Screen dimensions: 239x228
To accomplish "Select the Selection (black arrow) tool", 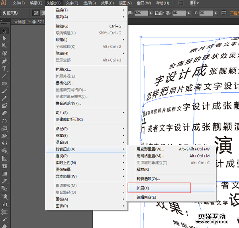I will (5, 31).
